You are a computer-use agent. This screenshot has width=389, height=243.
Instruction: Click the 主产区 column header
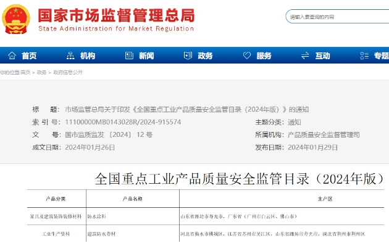325,199
